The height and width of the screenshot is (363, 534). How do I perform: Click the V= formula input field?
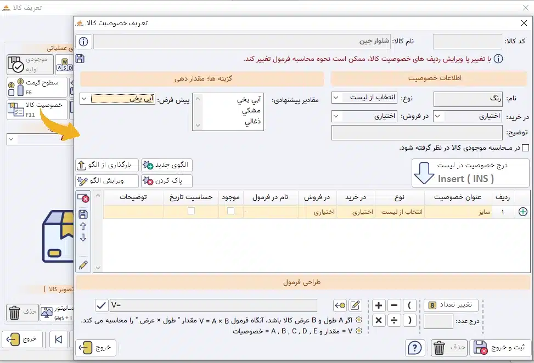point(213,305)
